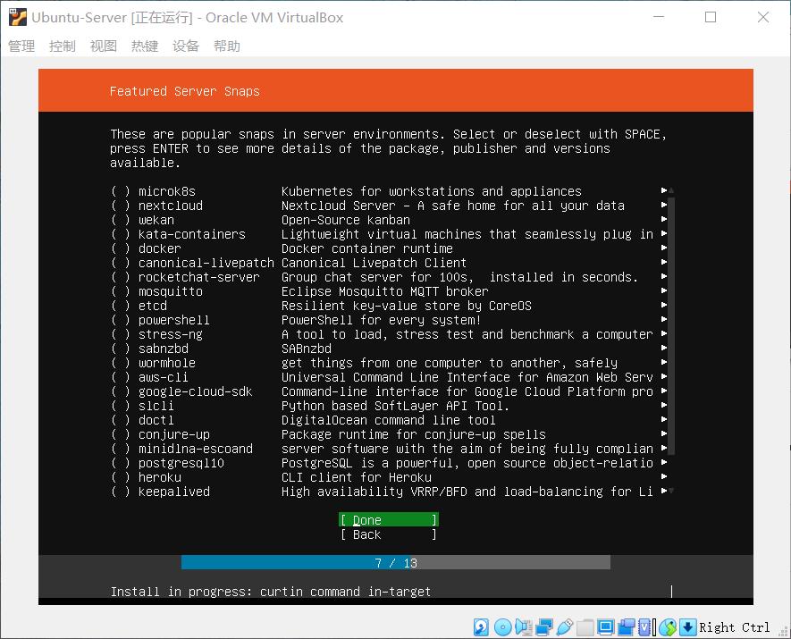Select the docker snap checkbox
The image size is (791, 639).
(122, 248)
